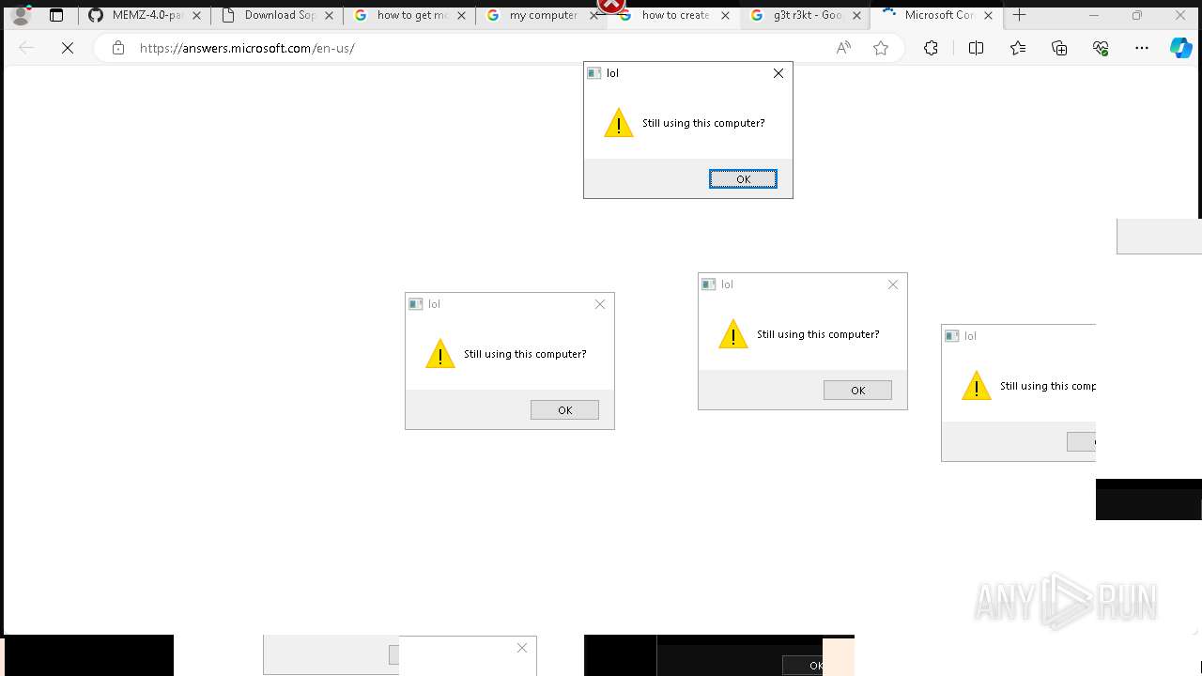
Task: Open the Extensions puzzle icon
Action: click(931, 48)
